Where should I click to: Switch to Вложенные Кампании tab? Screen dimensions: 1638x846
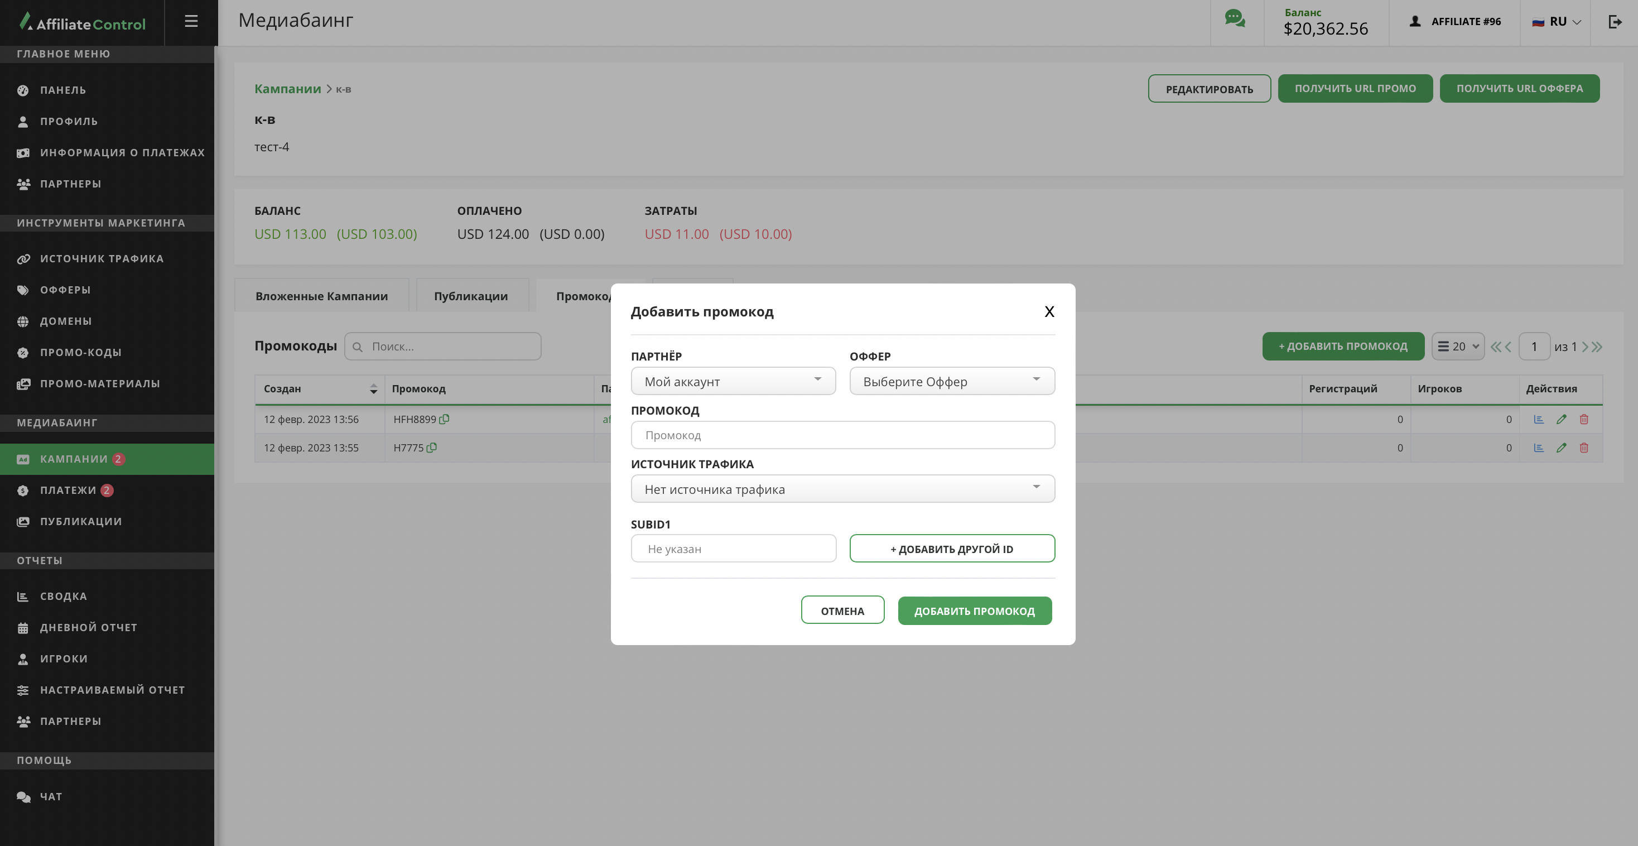[321, 296]
